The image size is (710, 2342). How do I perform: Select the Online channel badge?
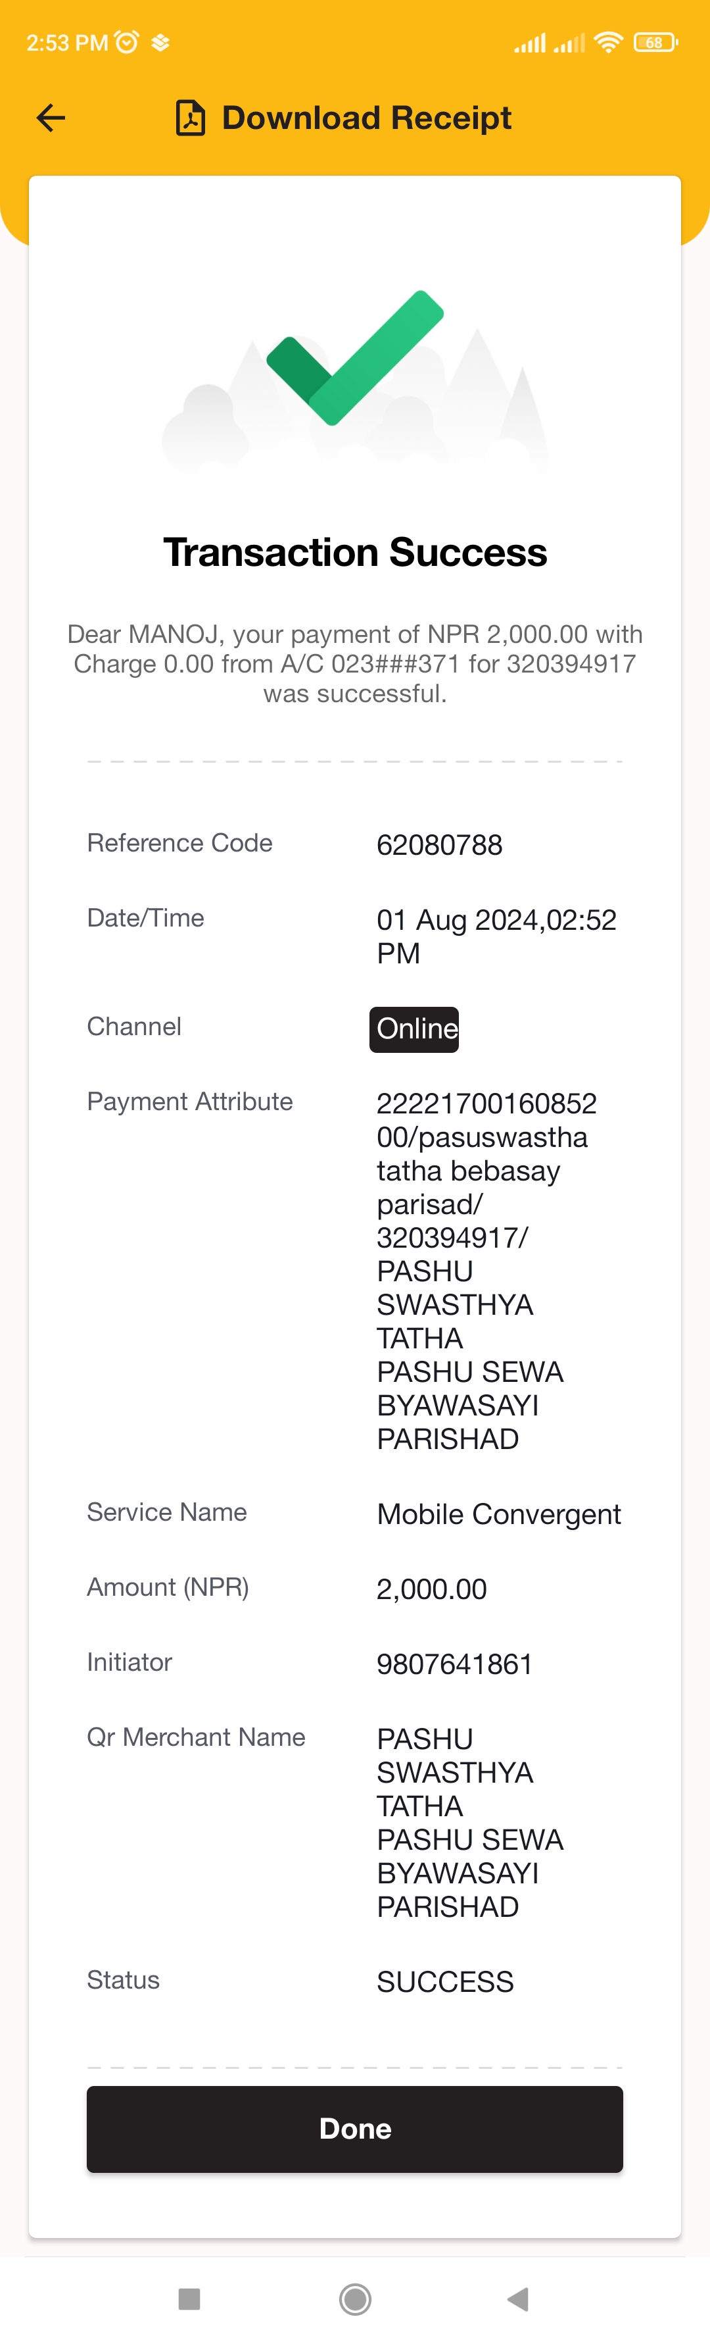tap(414, 1029)
